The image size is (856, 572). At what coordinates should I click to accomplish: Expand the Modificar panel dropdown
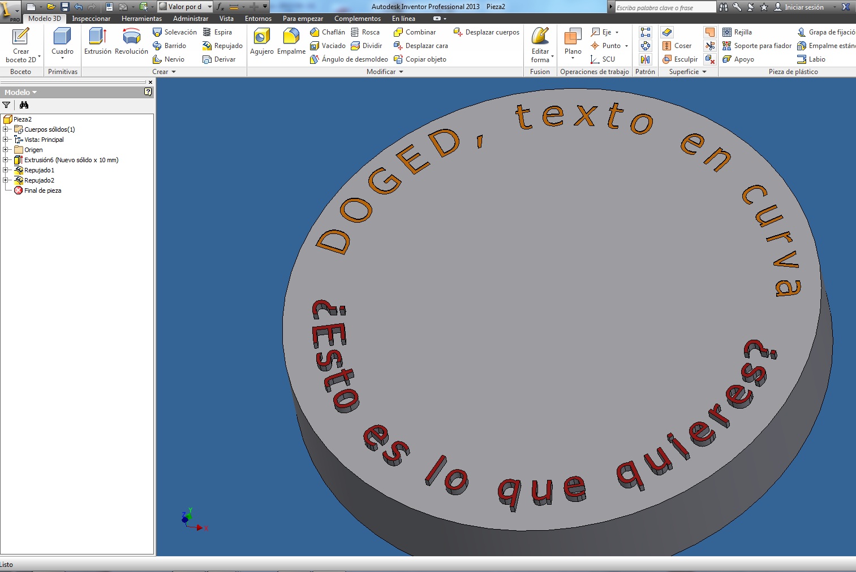401,72
